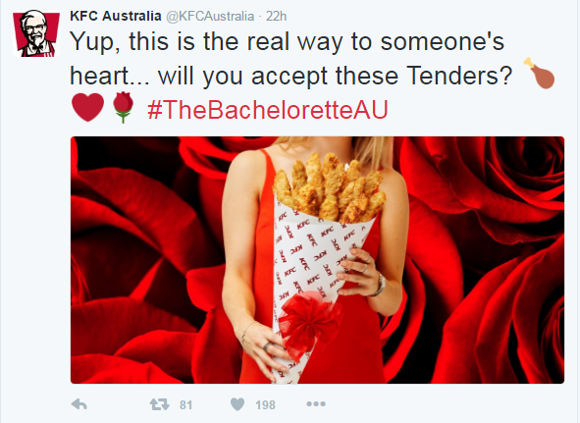The width and height of the screenshot is (580, 423).
Task: Like the tweet with heart icon
Action: coord(237,404)
